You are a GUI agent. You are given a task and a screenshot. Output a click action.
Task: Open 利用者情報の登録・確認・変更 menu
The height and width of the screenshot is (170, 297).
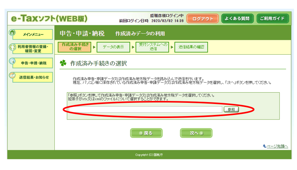[33, 49]
